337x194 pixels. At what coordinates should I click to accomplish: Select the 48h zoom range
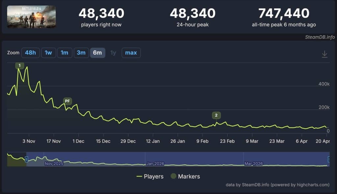[x=30, y=53]
